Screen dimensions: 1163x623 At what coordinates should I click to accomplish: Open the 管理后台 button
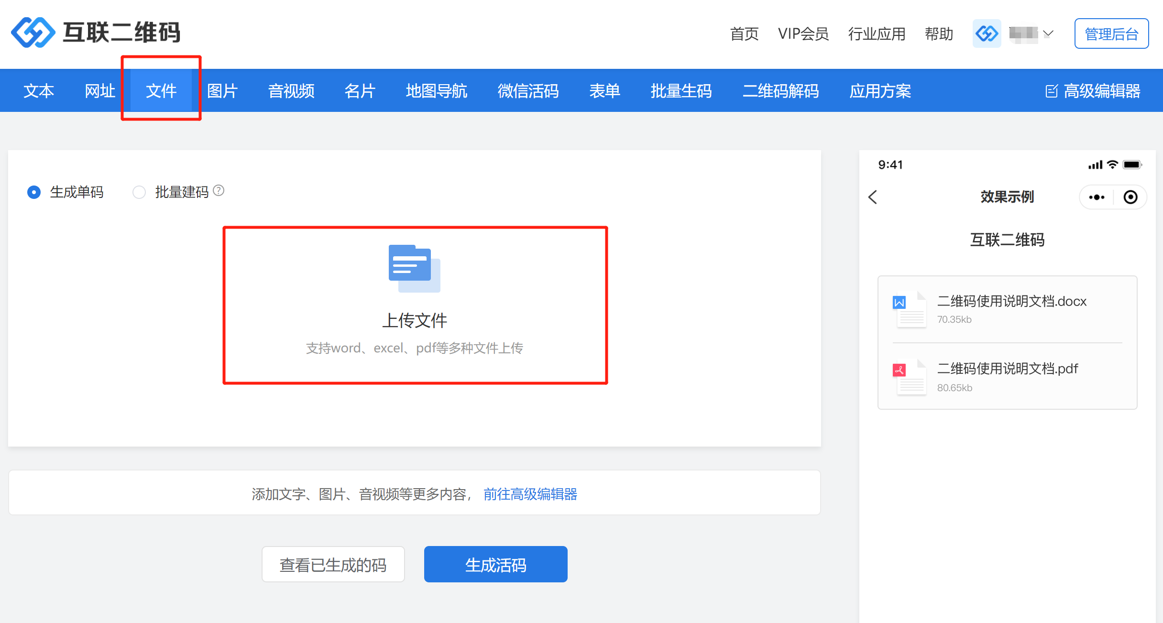(1111, 33)
